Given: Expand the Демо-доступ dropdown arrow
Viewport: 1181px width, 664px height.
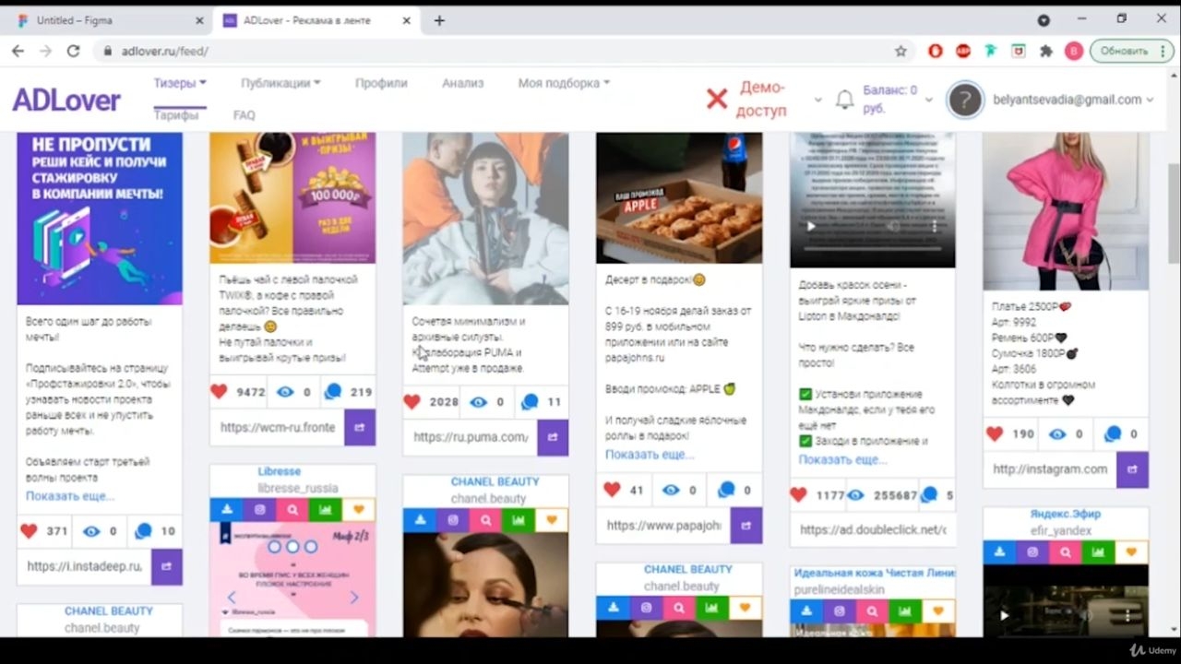Looking at the screenshot, I should [817, 100].
